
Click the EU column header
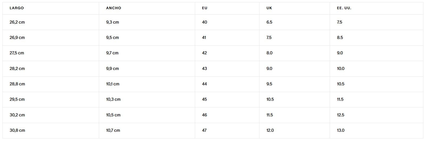pos(204,8)
